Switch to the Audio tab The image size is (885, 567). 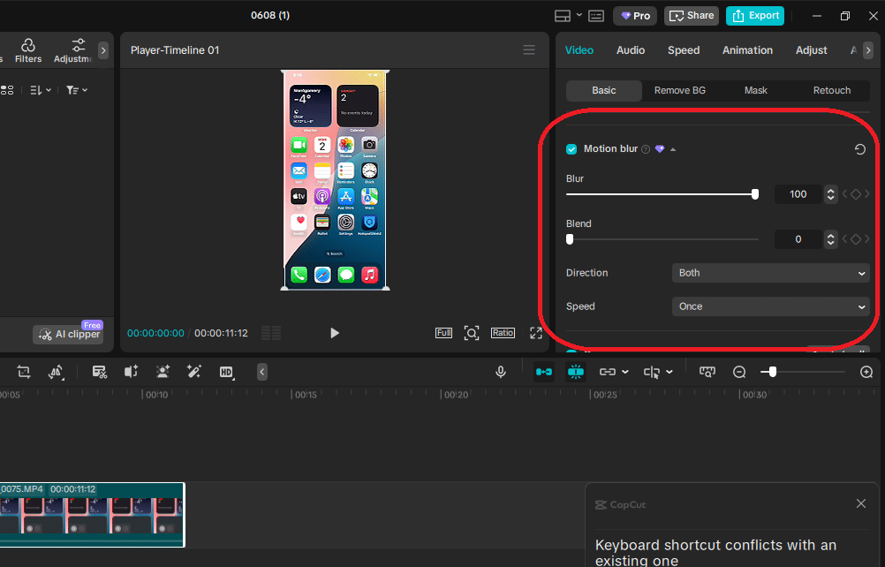[x=631, y=50]
